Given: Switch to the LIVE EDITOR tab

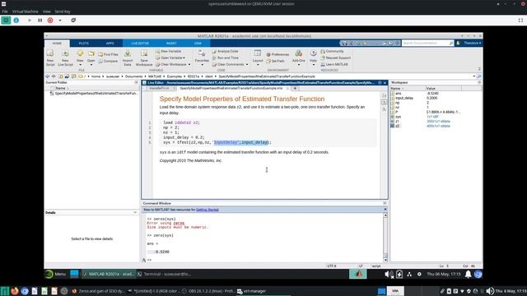Looking at the screenshot, I should coord(140,44).
